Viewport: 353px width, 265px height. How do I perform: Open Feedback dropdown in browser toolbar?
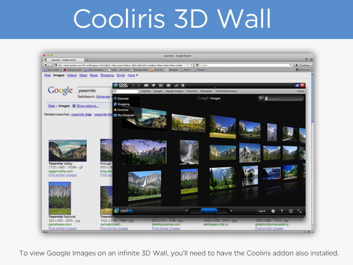tap(306, 65)
